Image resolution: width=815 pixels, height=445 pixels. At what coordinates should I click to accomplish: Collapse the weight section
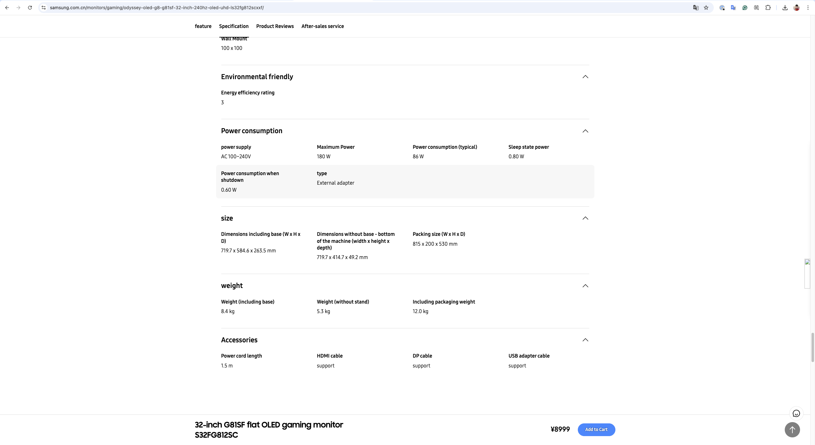pos(585,286)
